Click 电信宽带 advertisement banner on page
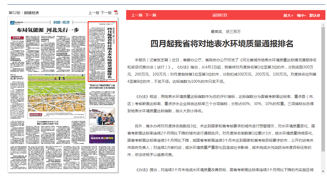The height and width of the screenshot is (178, 327). [x=102, y=138]
